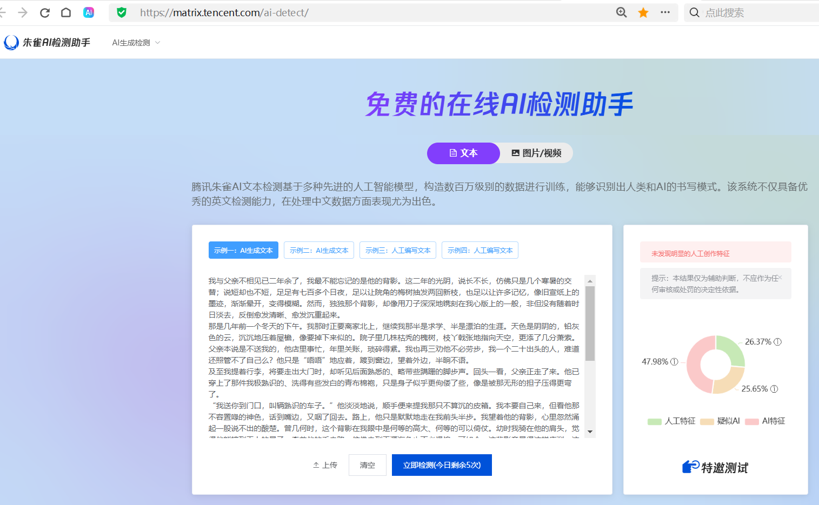Click the pink AI特征 legend swatch
Screen dimensions: 819x505
(x=752, y=422)
